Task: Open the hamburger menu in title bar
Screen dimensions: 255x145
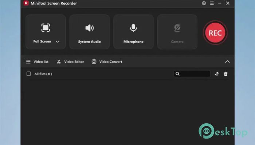Action: click(x=212, y=3)
